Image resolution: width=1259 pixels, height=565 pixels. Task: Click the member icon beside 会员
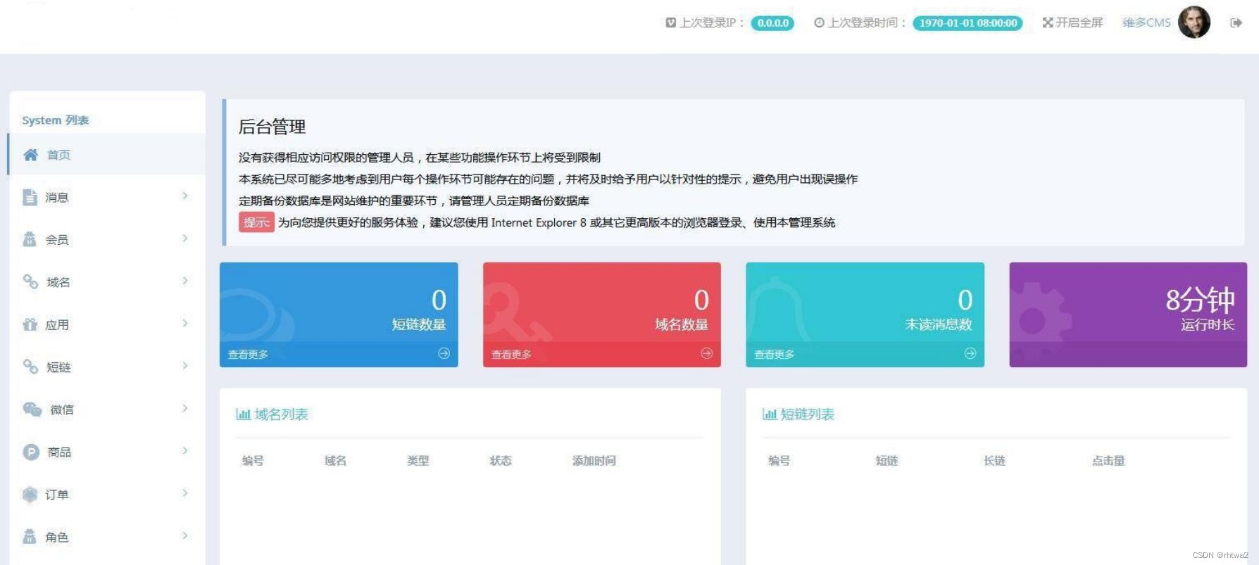pyautogui.click(x=30, y=239)
